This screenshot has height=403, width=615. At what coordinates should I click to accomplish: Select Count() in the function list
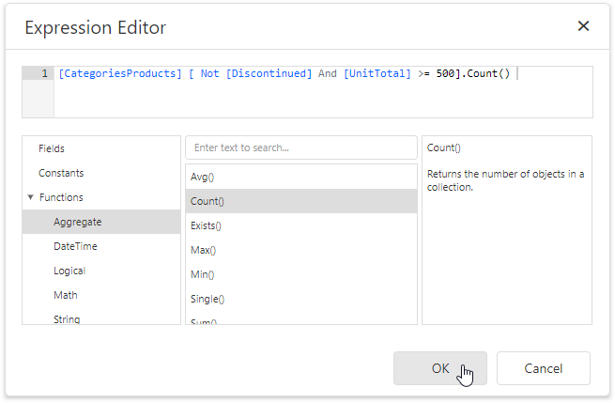(208, 201)
